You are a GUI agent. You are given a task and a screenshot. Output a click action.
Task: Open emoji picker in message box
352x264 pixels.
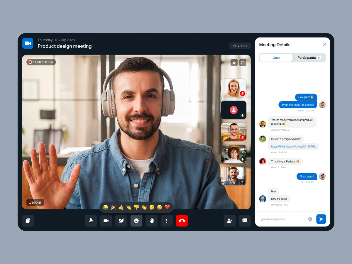click(x=310, y=219)
